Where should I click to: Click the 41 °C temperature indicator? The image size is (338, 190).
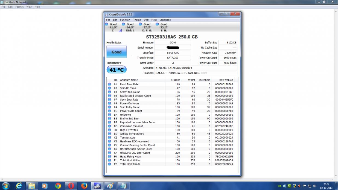tap(116, 70)
